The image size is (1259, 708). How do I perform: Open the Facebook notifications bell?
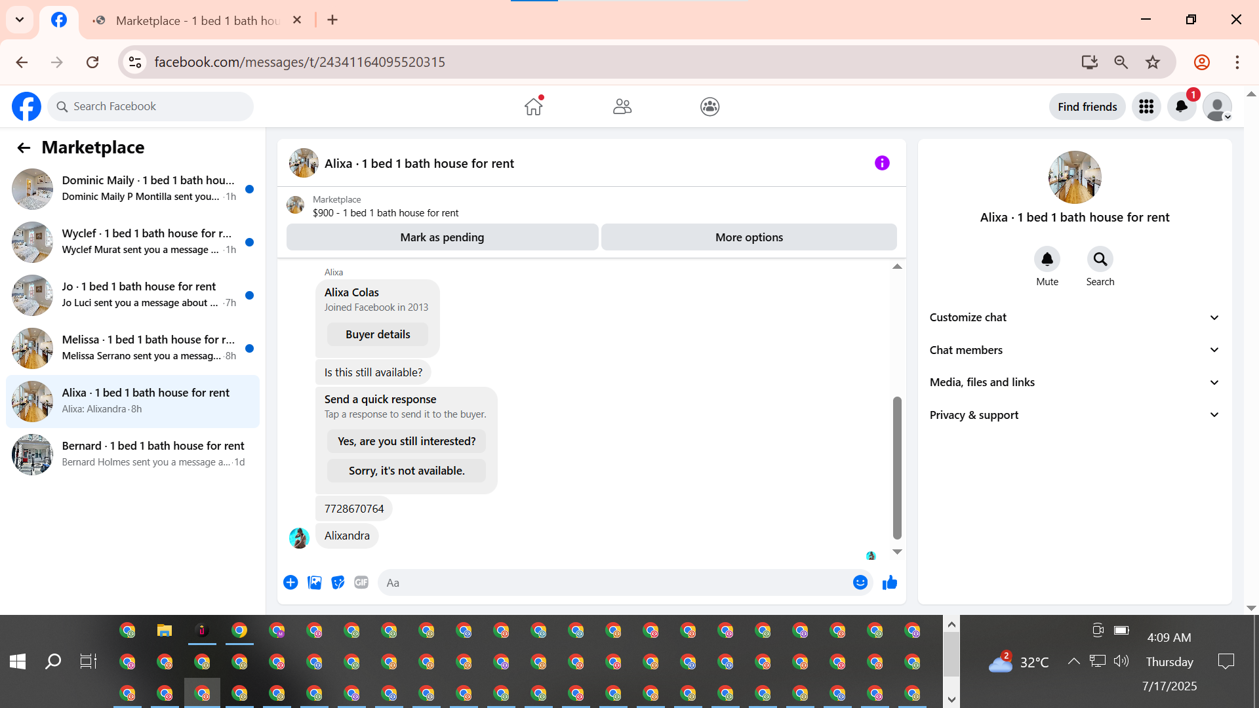1182,107
